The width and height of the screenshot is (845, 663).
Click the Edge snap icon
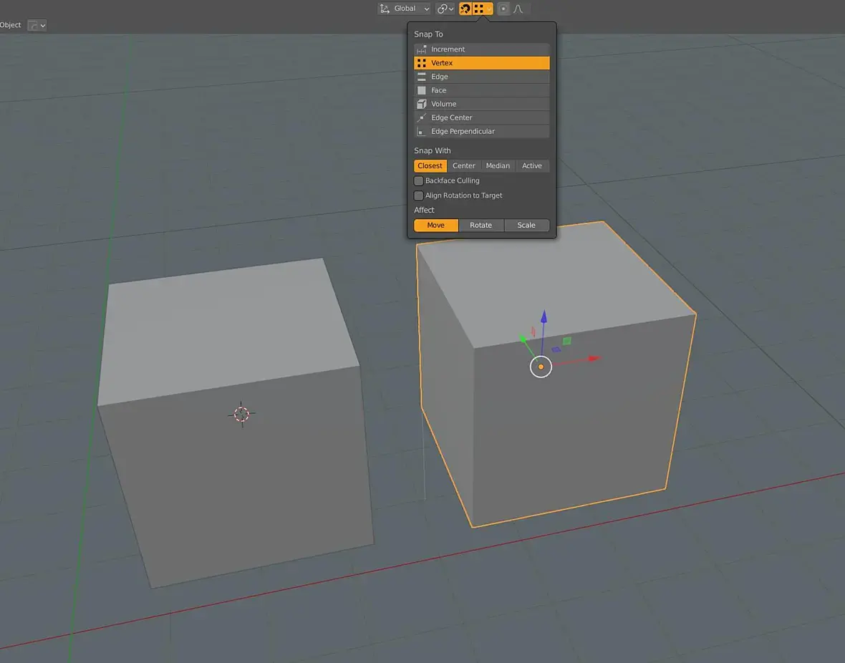pyautogui.click(x=421, y=77)
